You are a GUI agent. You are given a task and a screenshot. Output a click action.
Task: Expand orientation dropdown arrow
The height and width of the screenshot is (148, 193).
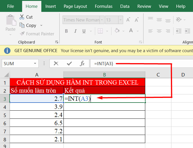click(x=185, y=20)
